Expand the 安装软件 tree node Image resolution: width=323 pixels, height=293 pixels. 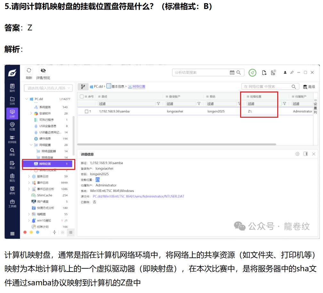pos(31,113)
